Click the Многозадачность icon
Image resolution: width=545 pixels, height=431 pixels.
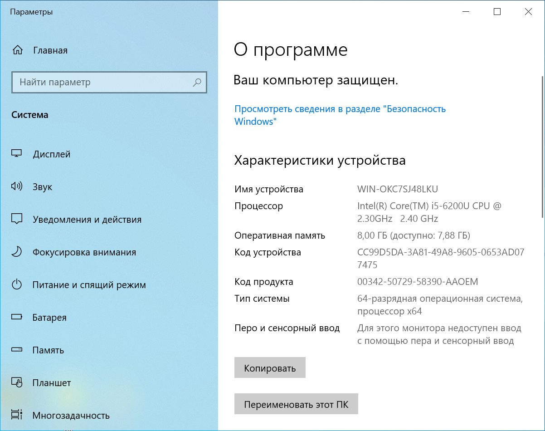coord(17,415)
